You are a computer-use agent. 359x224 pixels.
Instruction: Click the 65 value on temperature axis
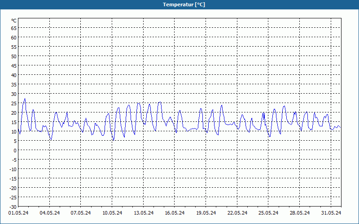tap(14, 28)
